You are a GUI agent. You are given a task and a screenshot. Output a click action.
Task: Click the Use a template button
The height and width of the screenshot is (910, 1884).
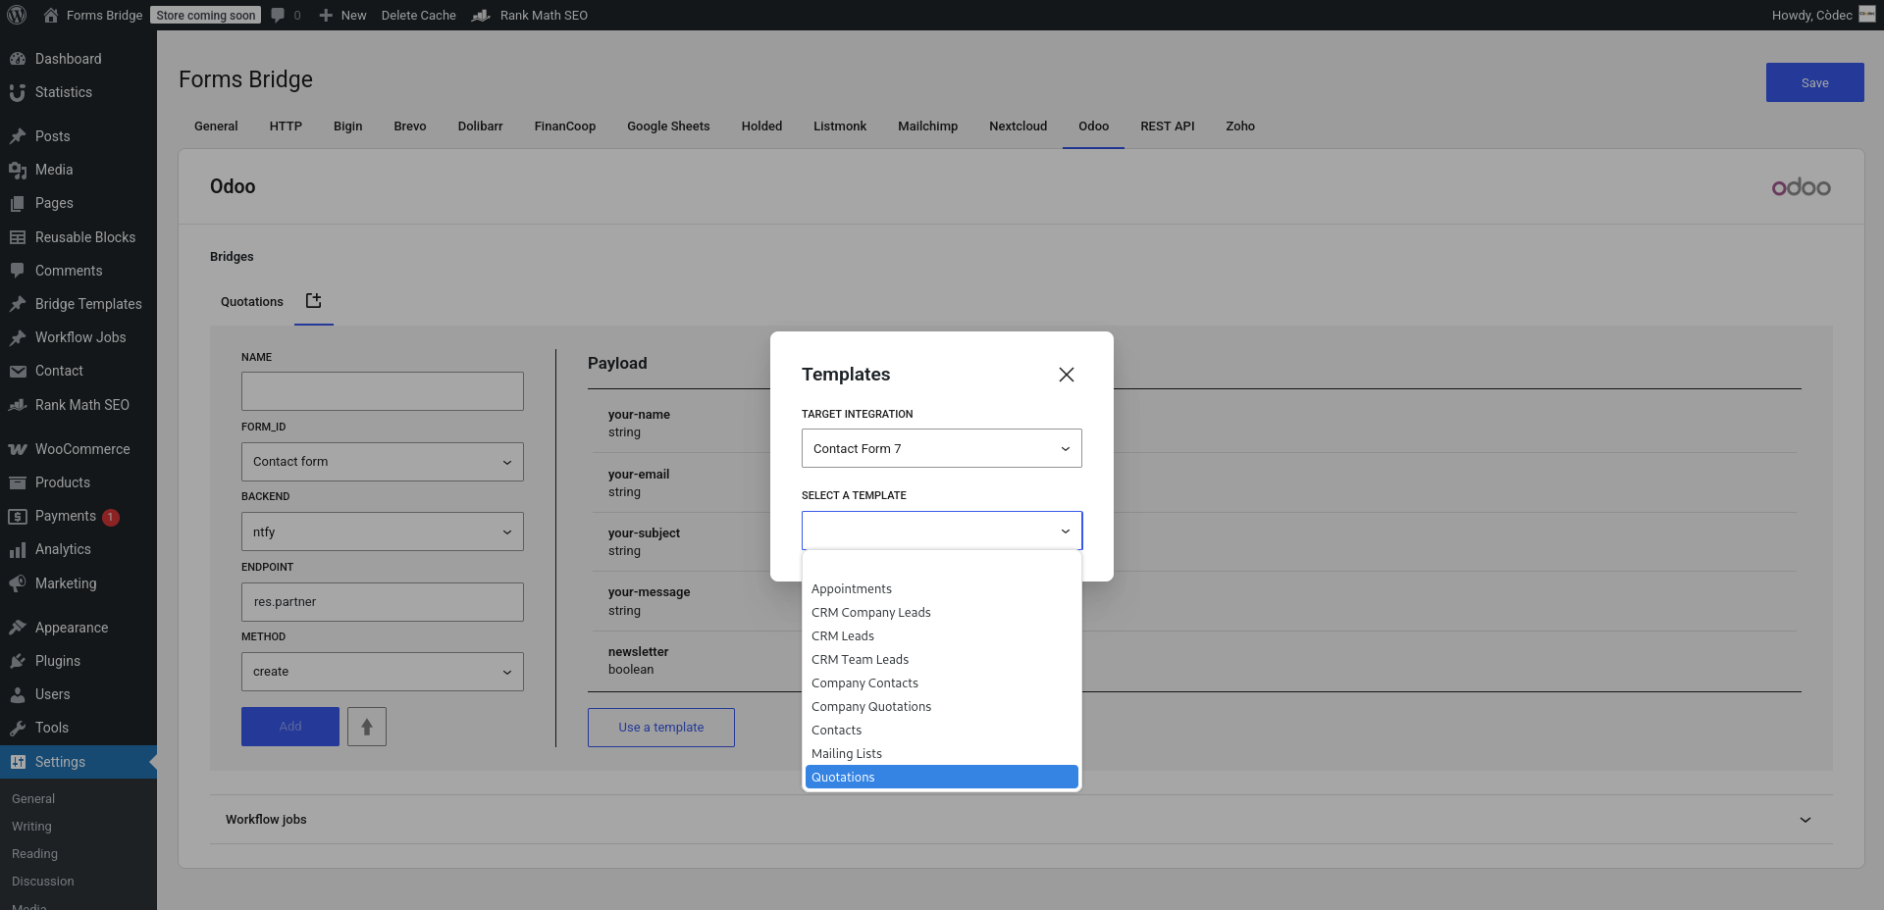[661, 728]
